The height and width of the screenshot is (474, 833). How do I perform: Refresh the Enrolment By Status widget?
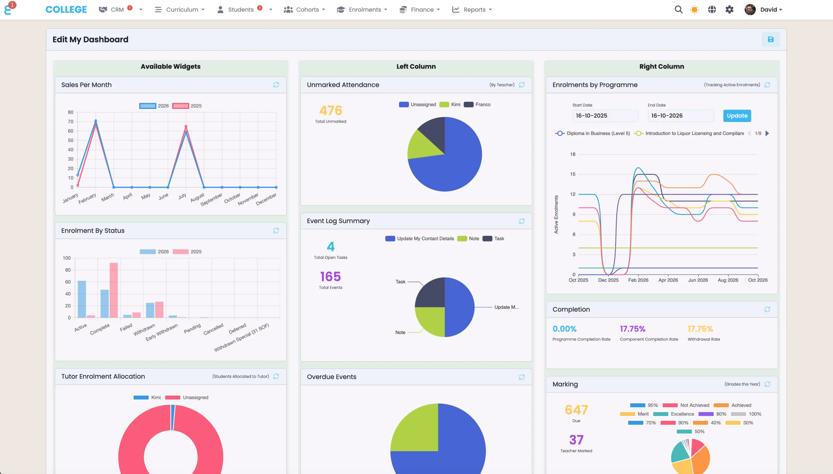(276, 230)
